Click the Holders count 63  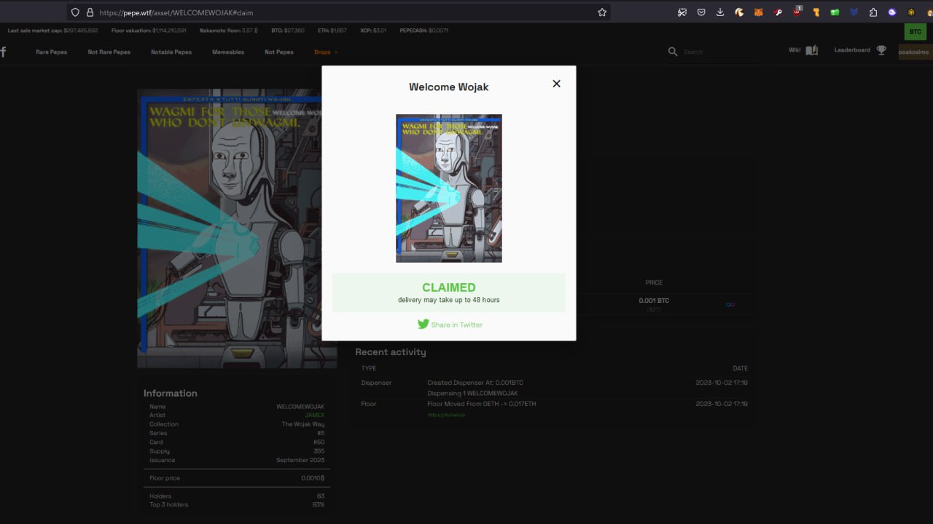pos(321,496)
